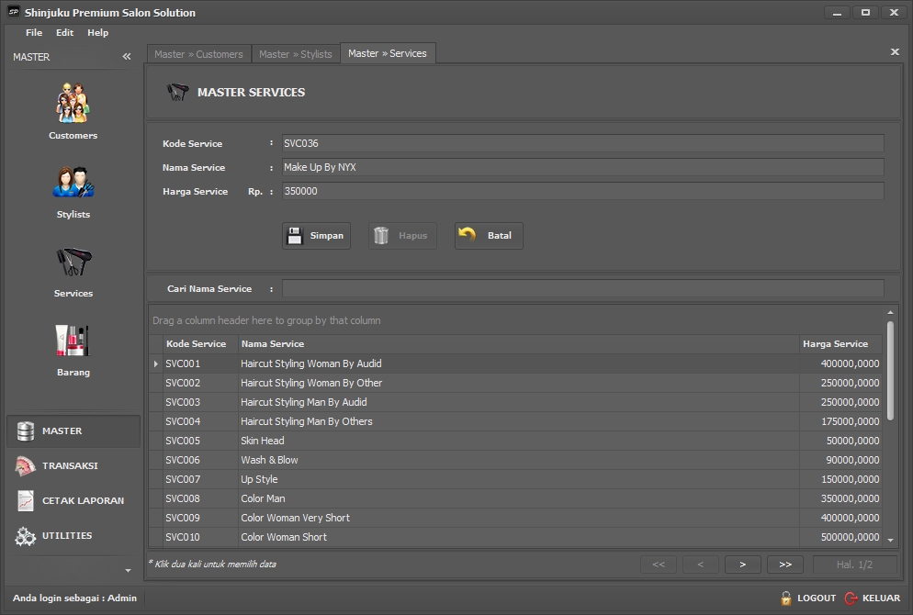This screenshot has width=913, height=615.
Task: Open the Stylists icon in sidebar
Action: click(73, 183)
